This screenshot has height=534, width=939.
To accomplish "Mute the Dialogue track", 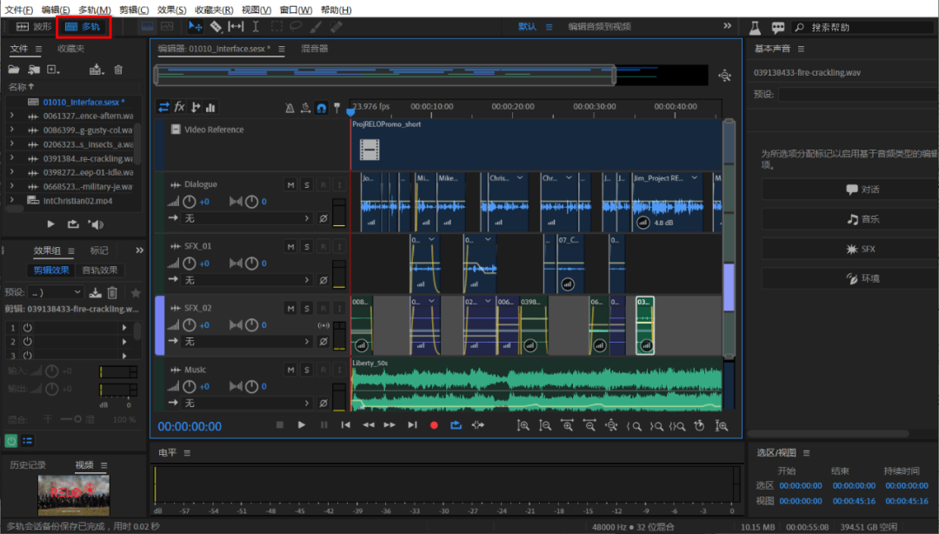I will pos(290,184).
